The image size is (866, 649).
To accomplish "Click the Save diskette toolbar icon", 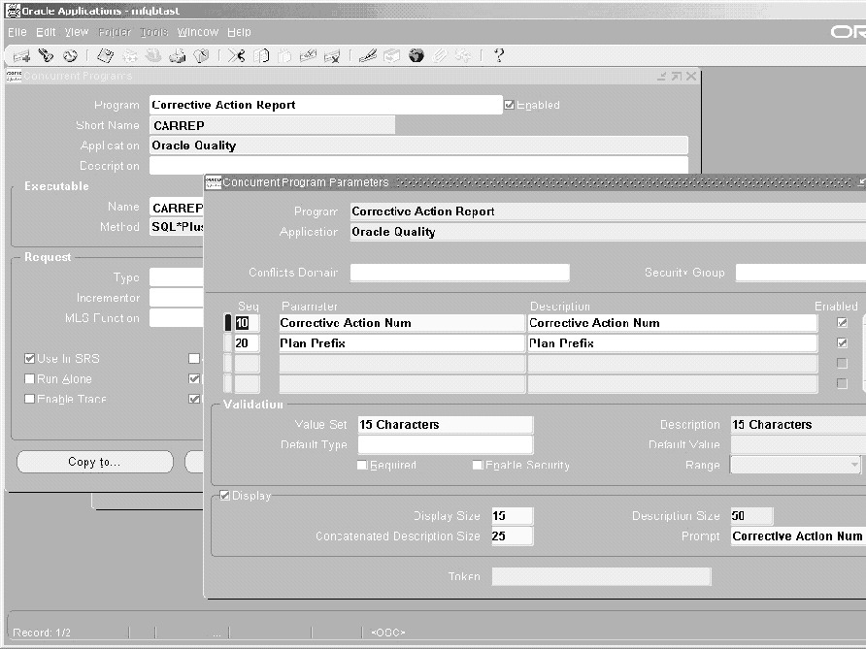I will [x=106, y=55].
